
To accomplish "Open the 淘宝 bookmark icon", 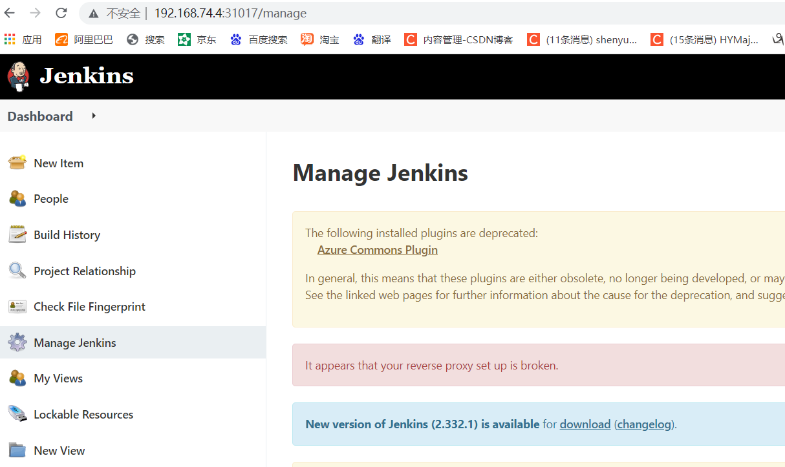I will 306,39.
